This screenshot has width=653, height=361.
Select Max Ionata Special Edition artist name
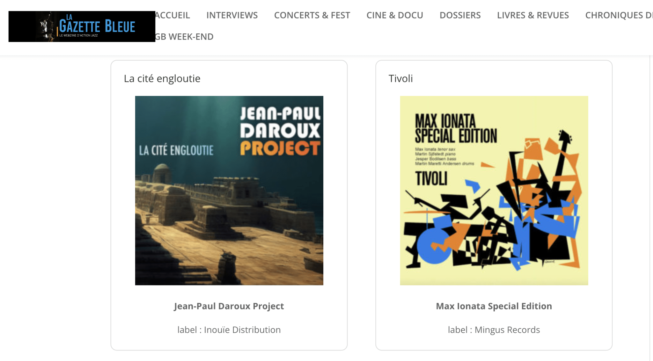[494, 306]
